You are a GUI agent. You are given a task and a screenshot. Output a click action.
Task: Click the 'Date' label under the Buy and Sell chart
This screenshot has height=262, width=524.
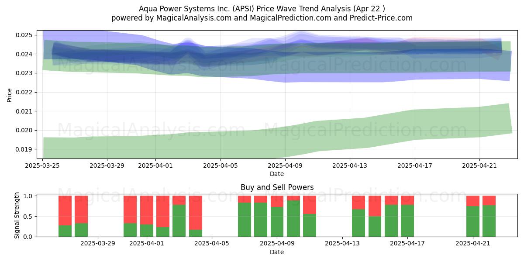pyautogui.click(x=277, y=252)
